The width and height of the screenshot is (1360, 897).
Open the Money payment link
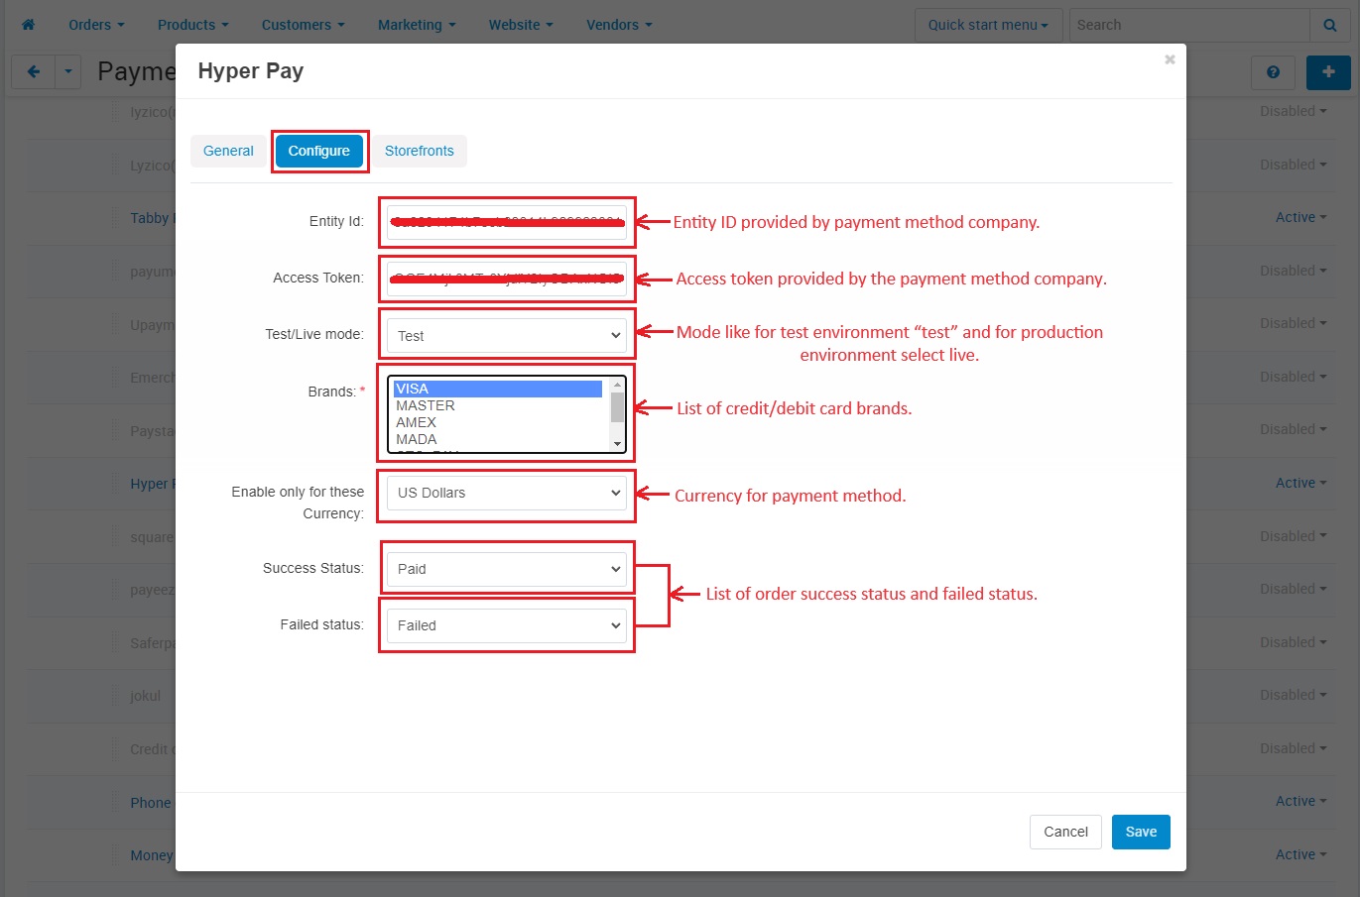point(152,855)
